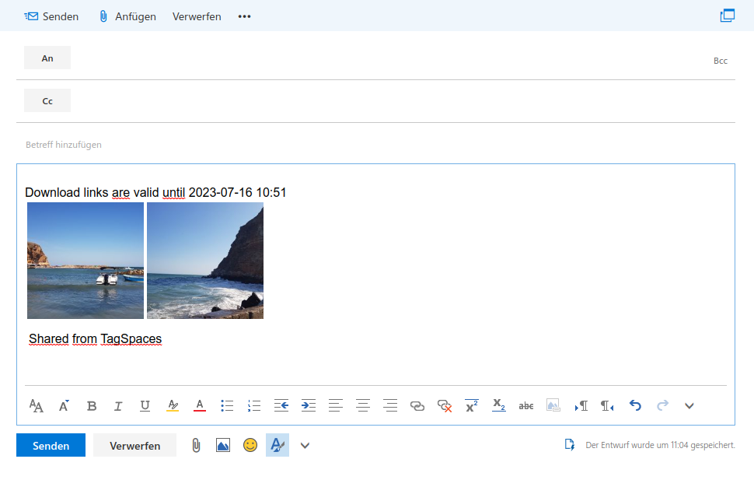Apply red font color
Viewport: 754px width, 480px height.
(199, 405)
